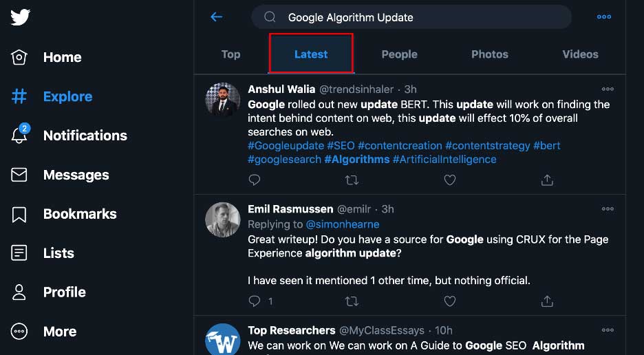The height and width of the screenshot is (355, 644).
Task: Open the #googlesearch hashtag
Action: (x=284, y=160)
